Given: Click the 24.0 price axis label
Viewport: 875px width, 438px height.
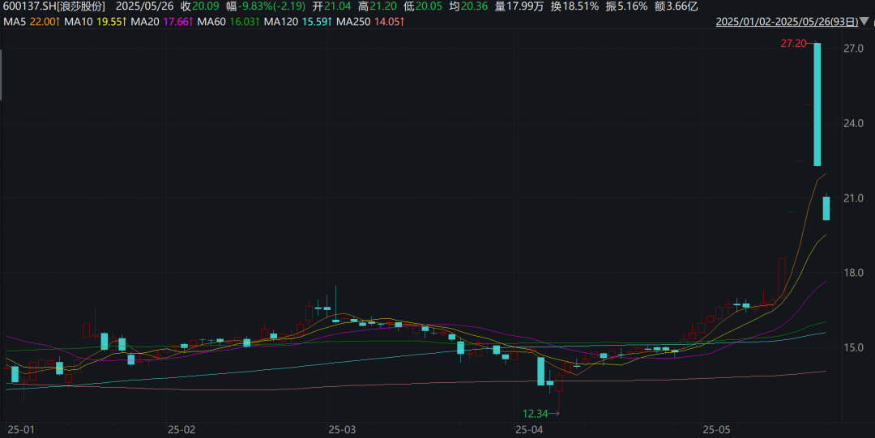Looking at the screenshot, I should pyautogui.click(x=853, y=123).
